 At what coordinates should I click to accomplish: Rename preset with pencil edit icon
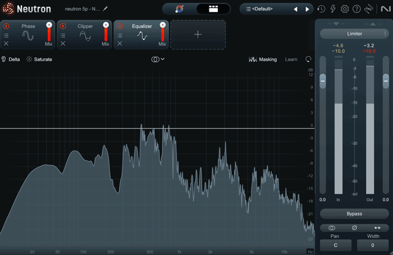[106, 9]
